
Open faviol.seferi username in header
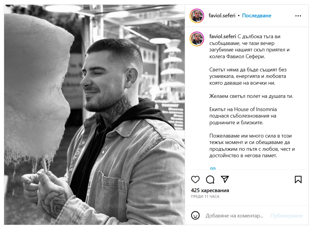point(222,16)
